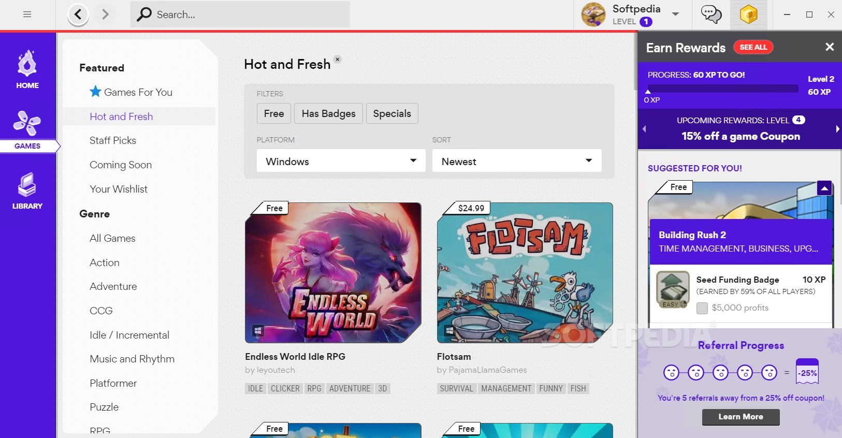Screen dimensions: 842x438
Task: Select Idle / Incremental genre
Action: (129, 335)
